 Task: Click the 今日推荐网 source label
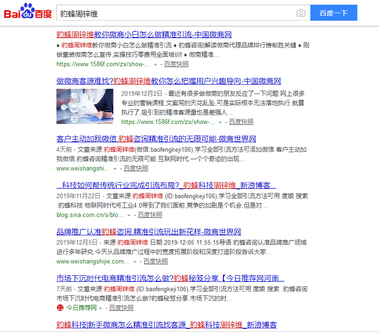(x=81, y=308)
